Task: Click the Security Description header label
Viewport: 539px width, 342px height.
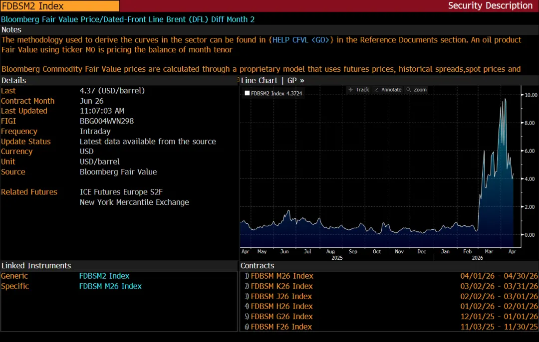Action: click(x=490, y=5)
